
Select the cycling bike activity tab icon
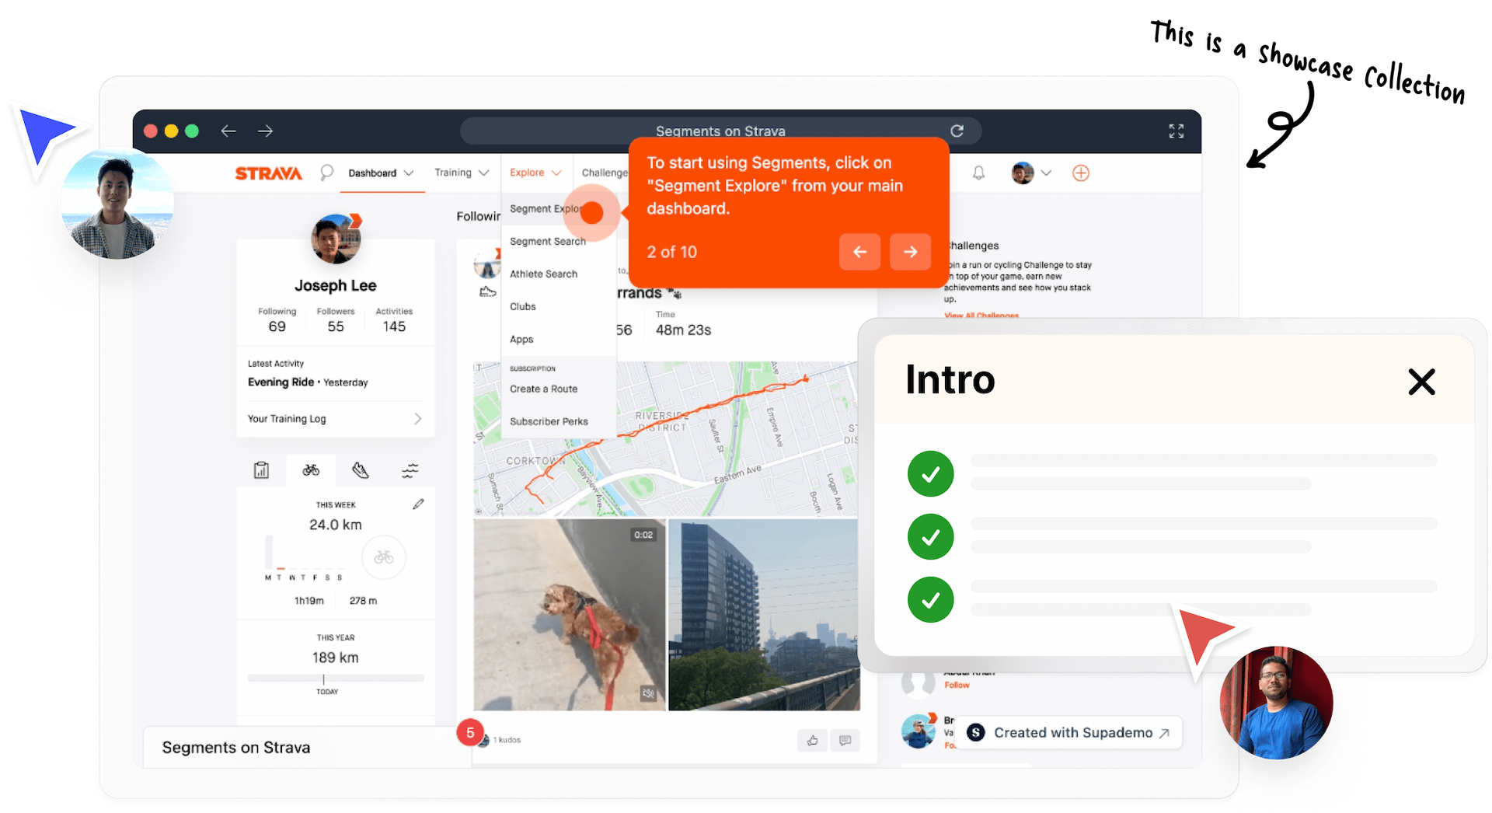(311, 470)
